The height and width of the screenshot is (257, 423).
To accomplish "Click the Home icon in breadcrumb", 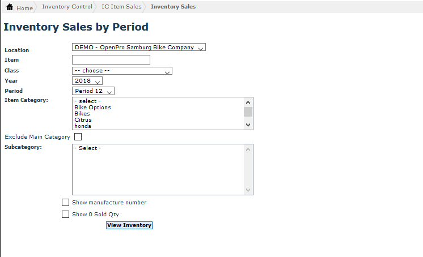I will (x=10, y=7).
